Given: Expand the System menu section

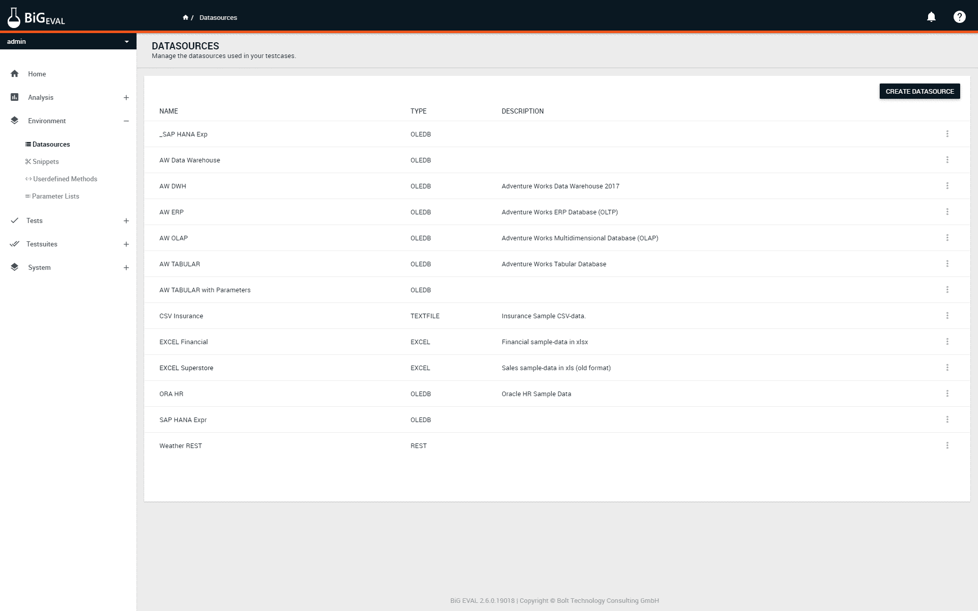Looking at the screenshot, I should coord(126,267).
